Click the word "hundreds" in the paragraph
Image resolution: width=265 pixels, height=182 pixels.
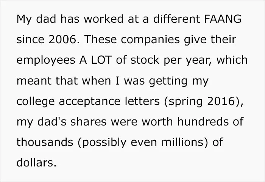pyautogui.click(x=203, y=122)
